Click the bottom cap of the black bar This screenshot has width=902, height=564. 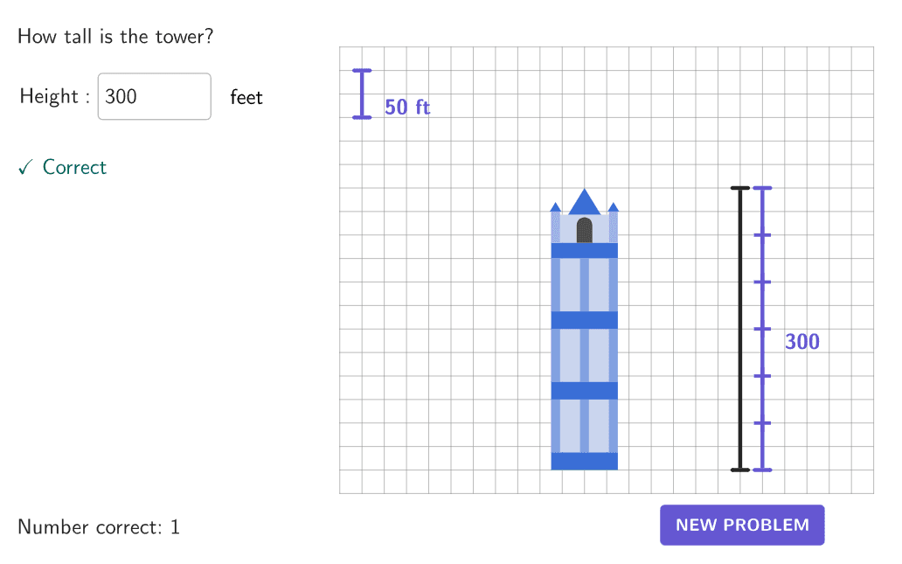[739, 470]
